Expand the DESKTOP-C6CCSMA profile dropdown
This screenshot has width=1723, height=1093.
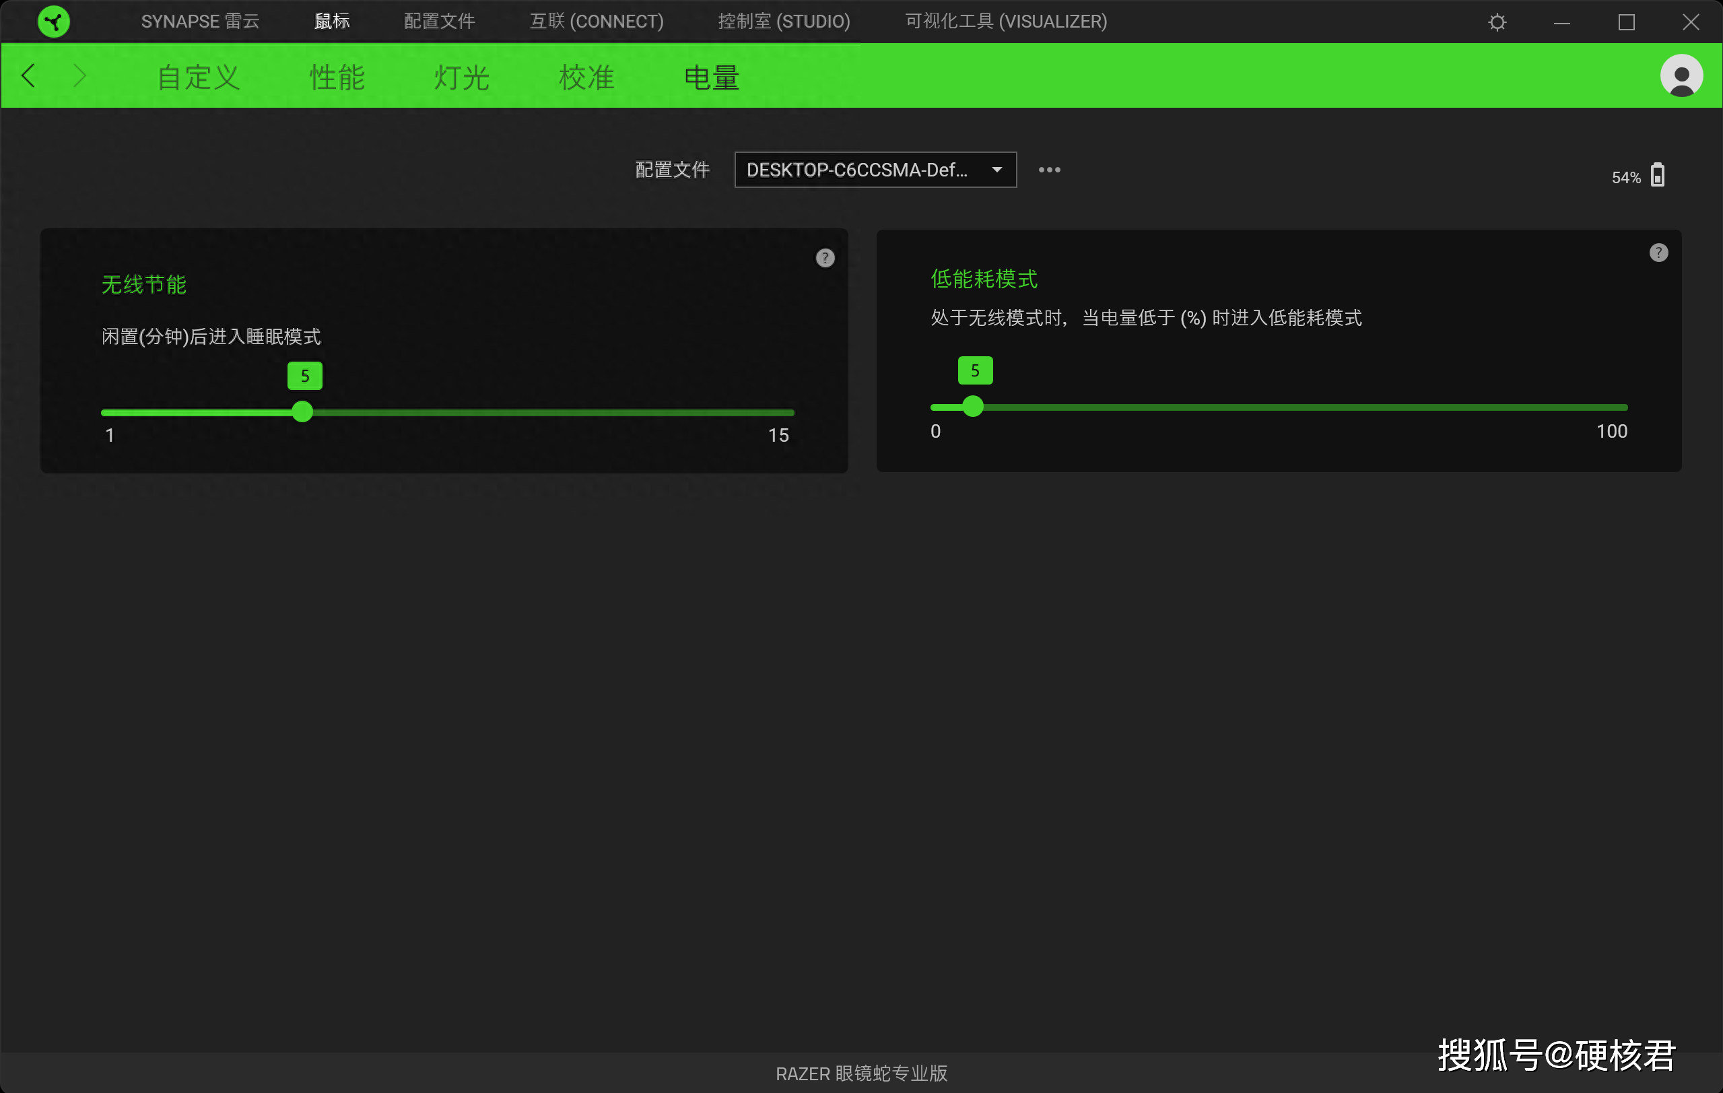(x=875, y=170)
